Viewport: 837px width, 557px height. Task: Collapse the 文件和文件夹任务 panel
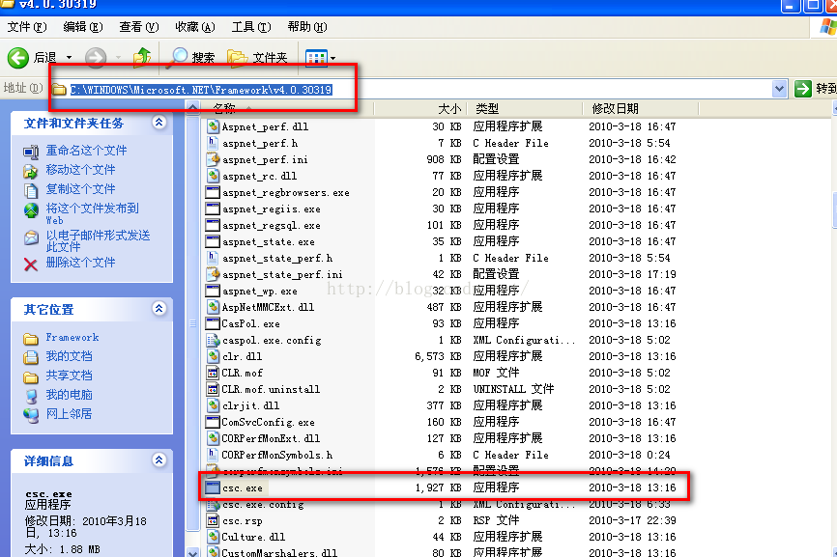point(159,123)
